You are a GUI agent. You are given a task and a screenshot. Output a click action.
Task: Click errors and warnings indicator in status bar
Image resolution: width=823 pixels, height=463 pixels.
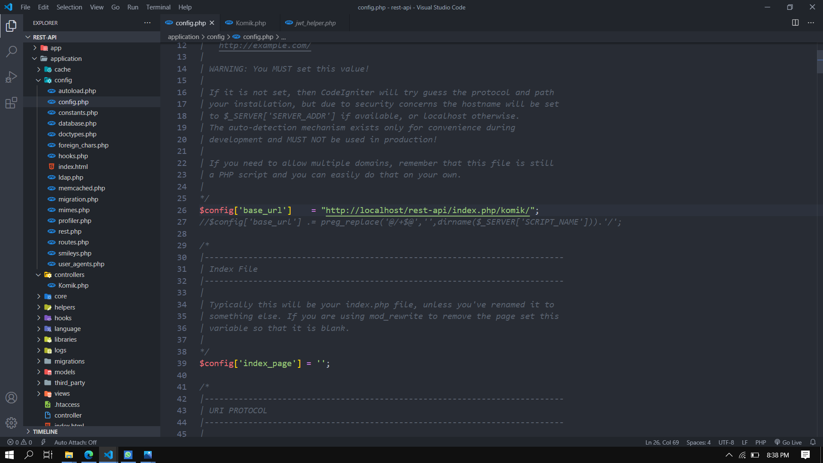[x=20, y=442]
